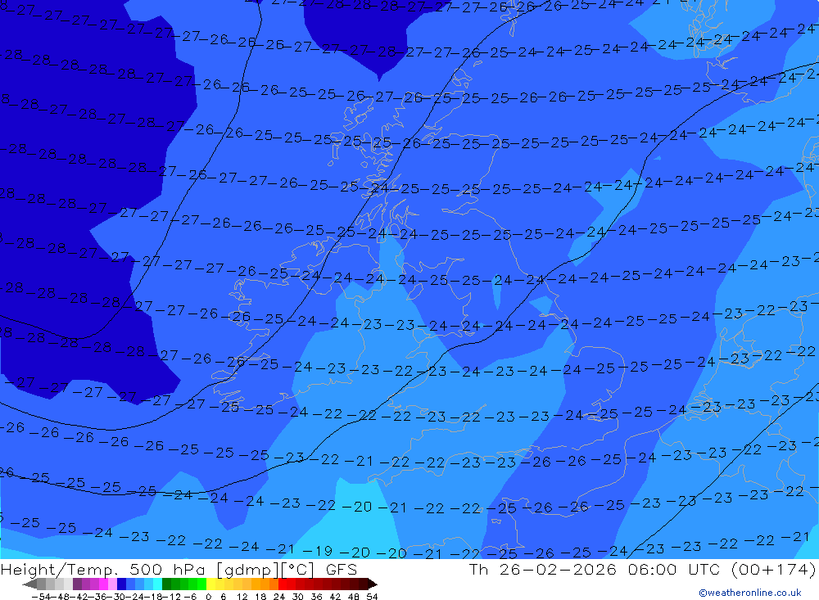Screen dimensions: 819x600
Task: Click the date '26-02-2026' in the footer
Action: (x=558, y=570)
